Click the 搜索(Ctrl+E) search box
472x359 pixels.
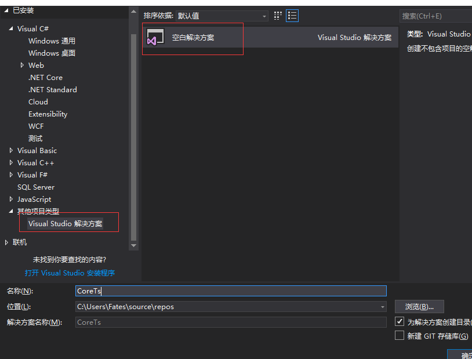click(435, 16)
